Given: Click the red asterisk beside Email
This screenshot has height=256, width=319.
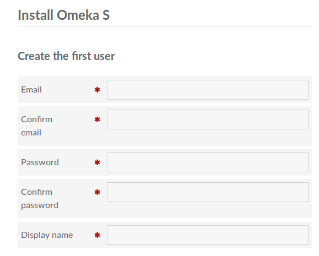Looking at the screenshot, I should [98, 90].
